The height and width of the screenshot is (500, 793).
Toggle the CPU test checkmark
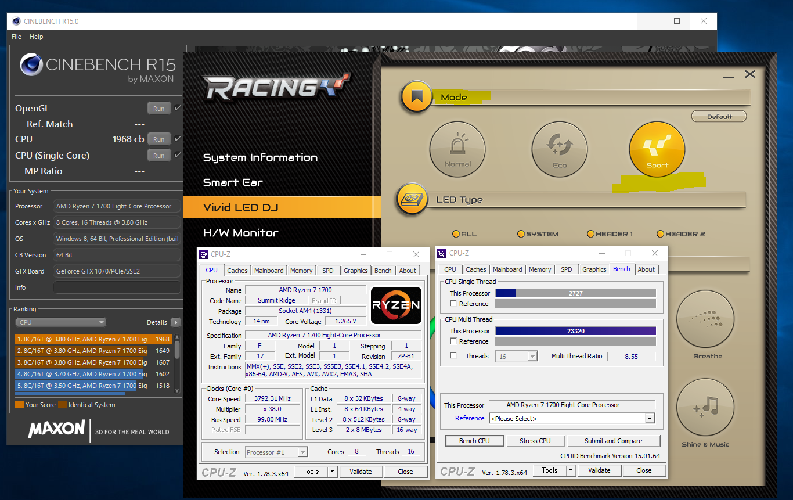click(x=178, y=139)
